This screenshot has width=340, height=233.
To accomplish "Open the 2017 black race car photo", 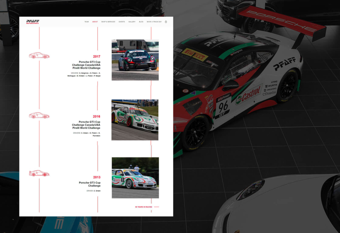I will (x=135, y=60).
